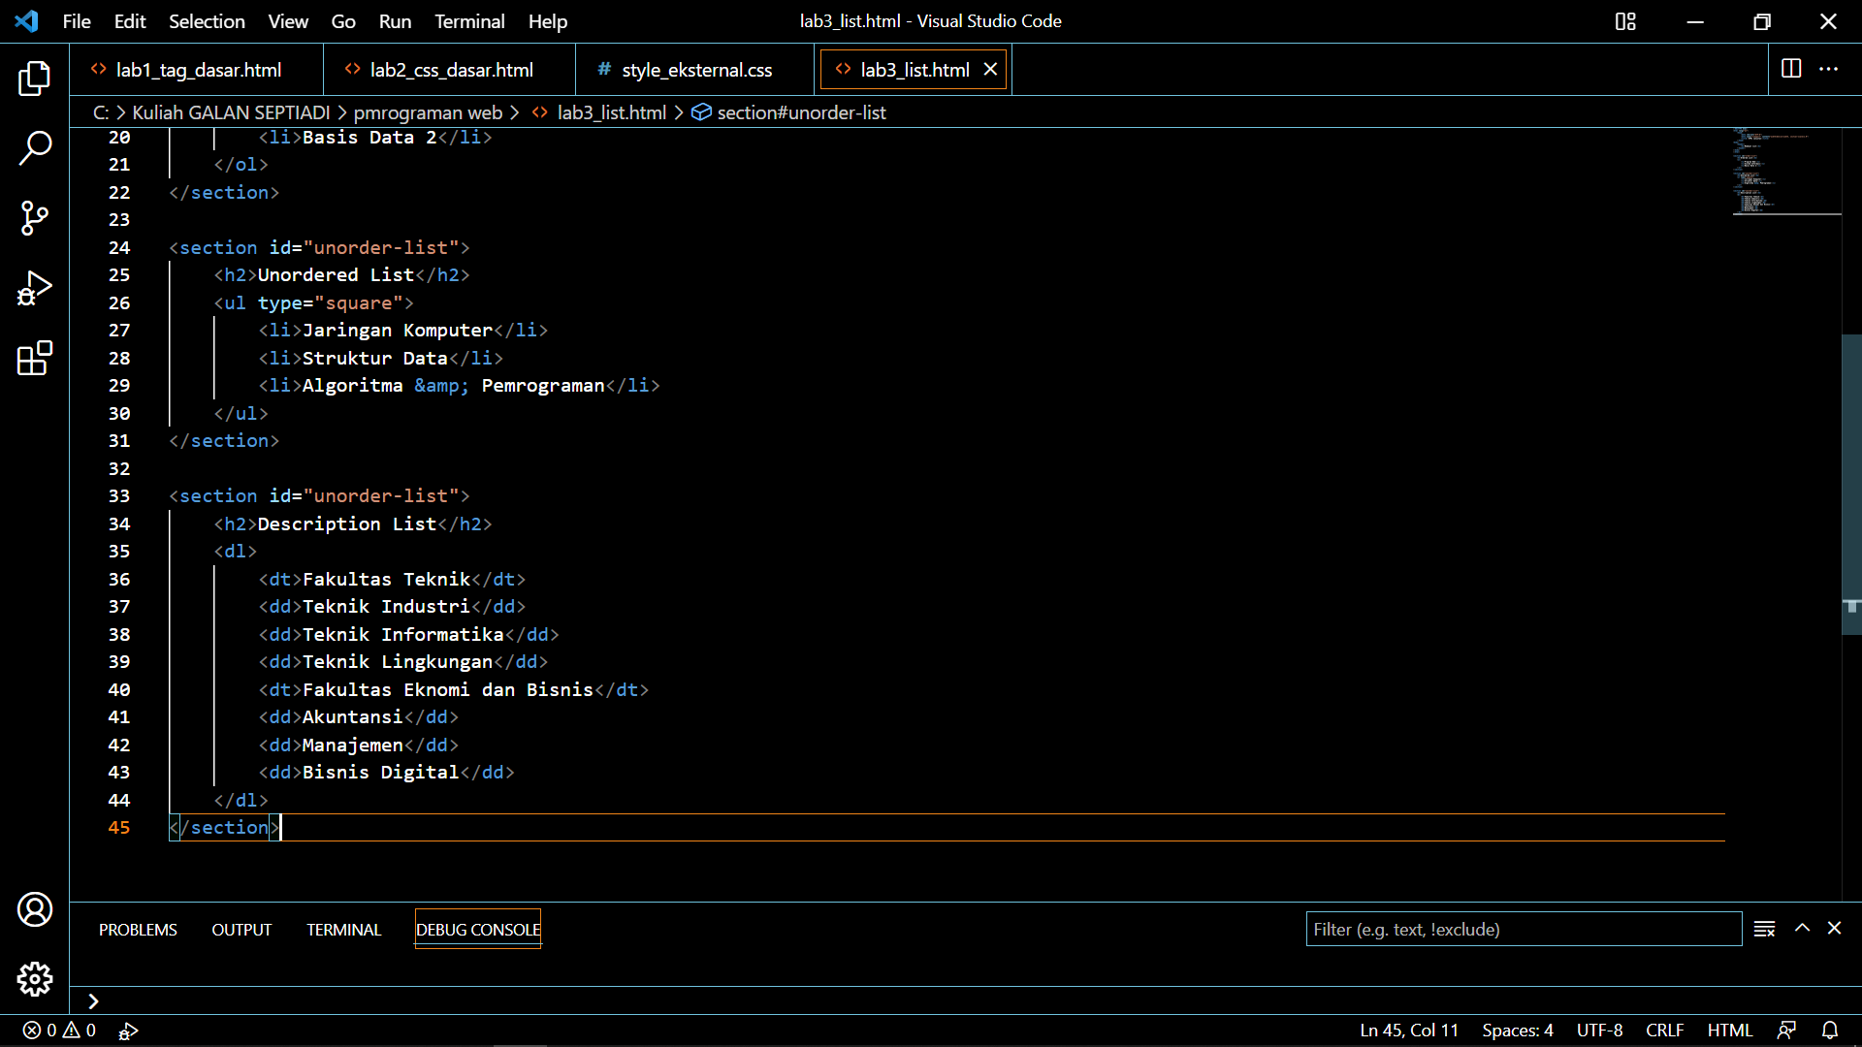Switch to the TERMINAL tab

(343, 929)
